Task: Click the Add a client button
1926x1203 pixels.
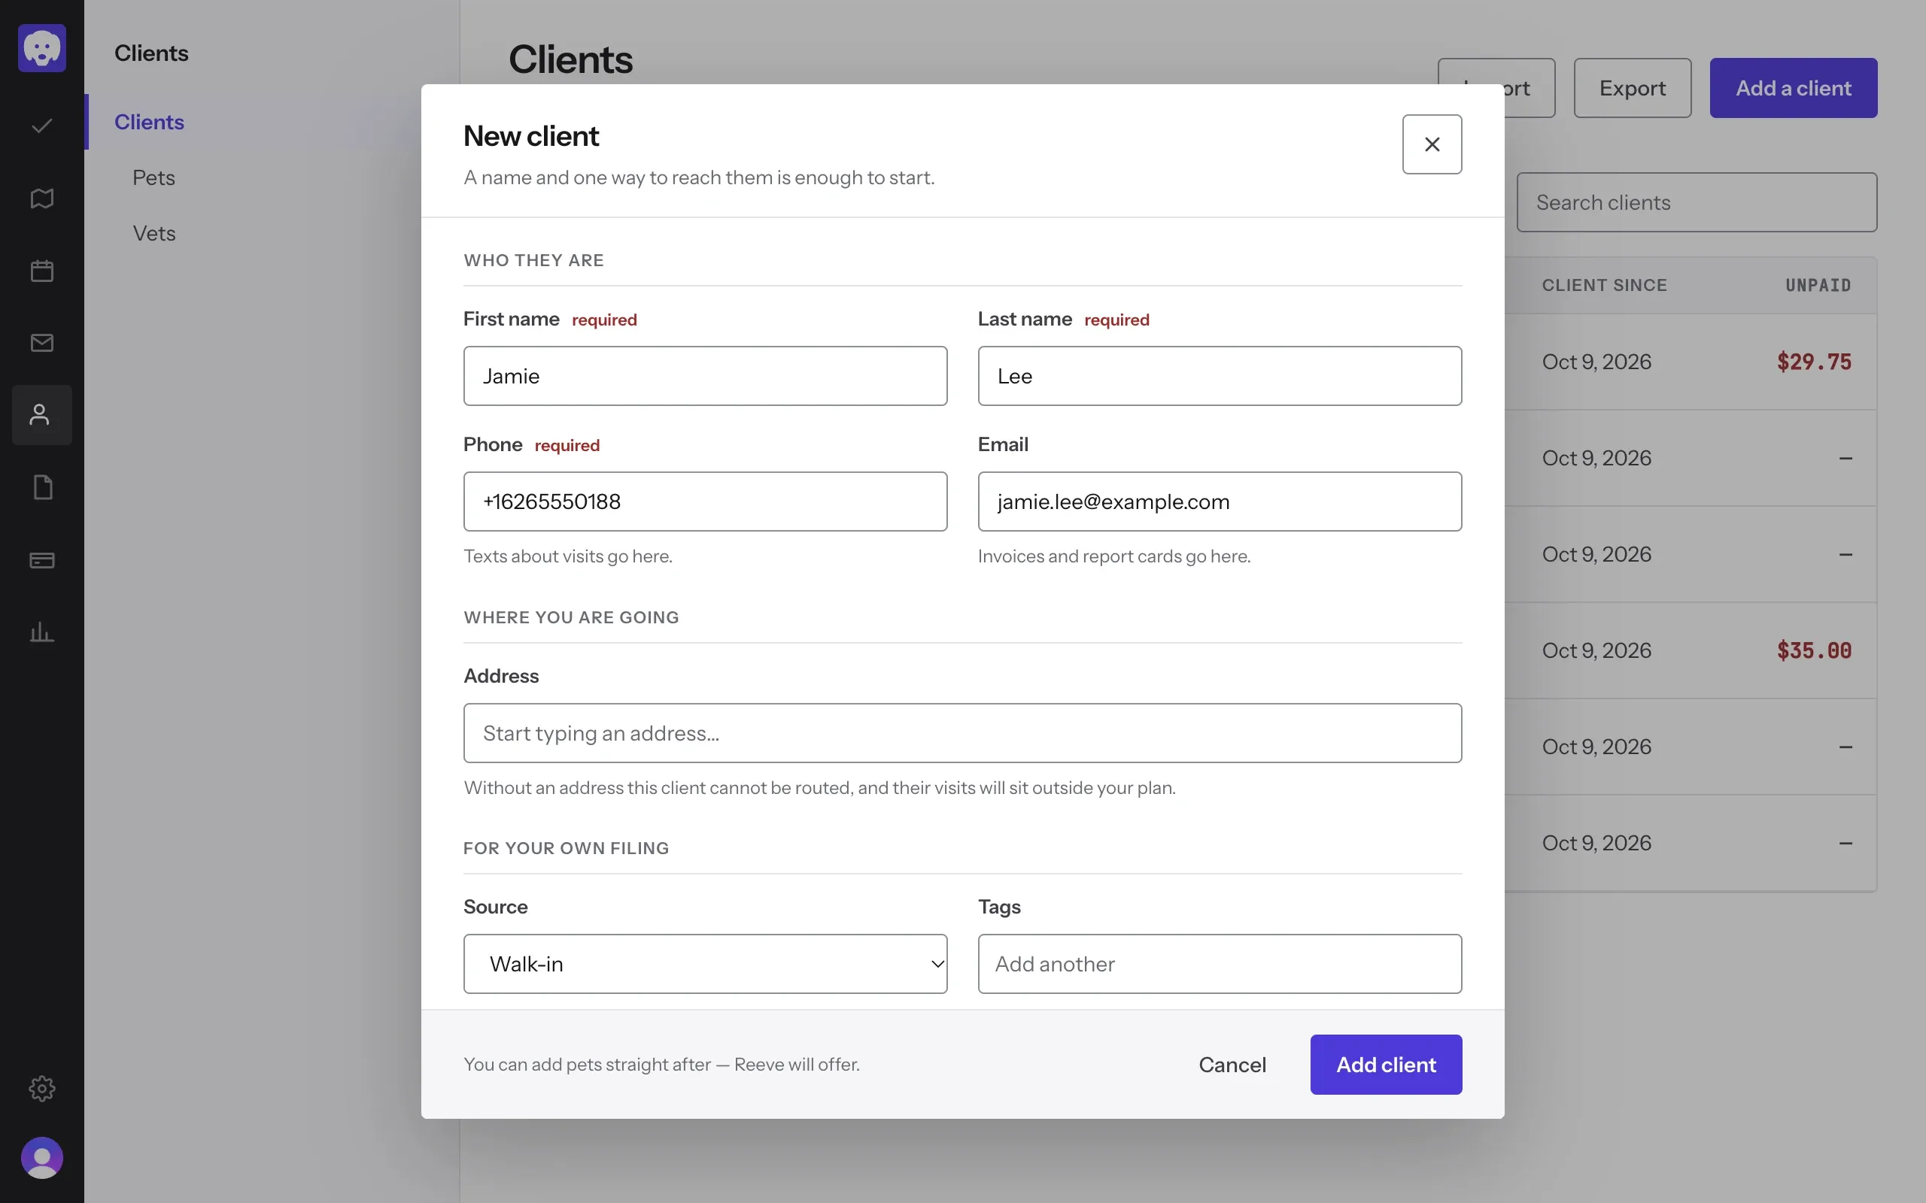Action: [1793, 88]
